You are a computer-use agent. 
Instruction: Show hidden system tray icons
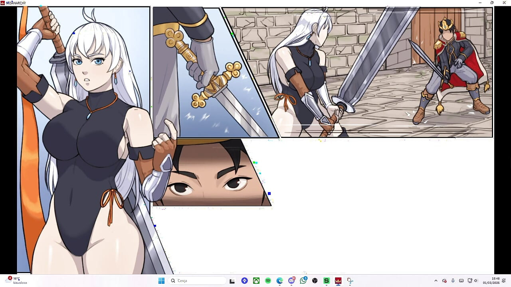tap(436, 281)
